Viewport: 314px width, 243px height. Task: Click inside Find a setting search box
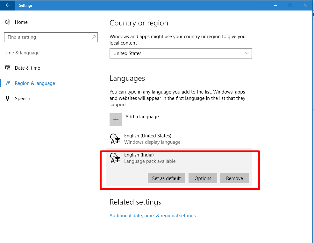coord(51,37)
